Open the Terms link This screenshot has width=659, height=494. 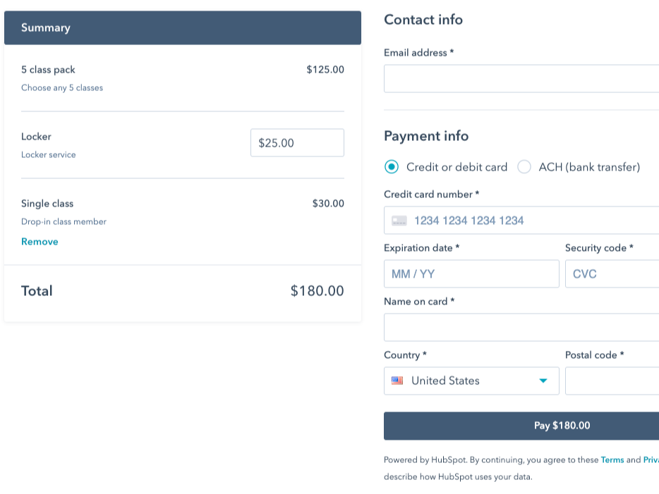pos(612,459)
